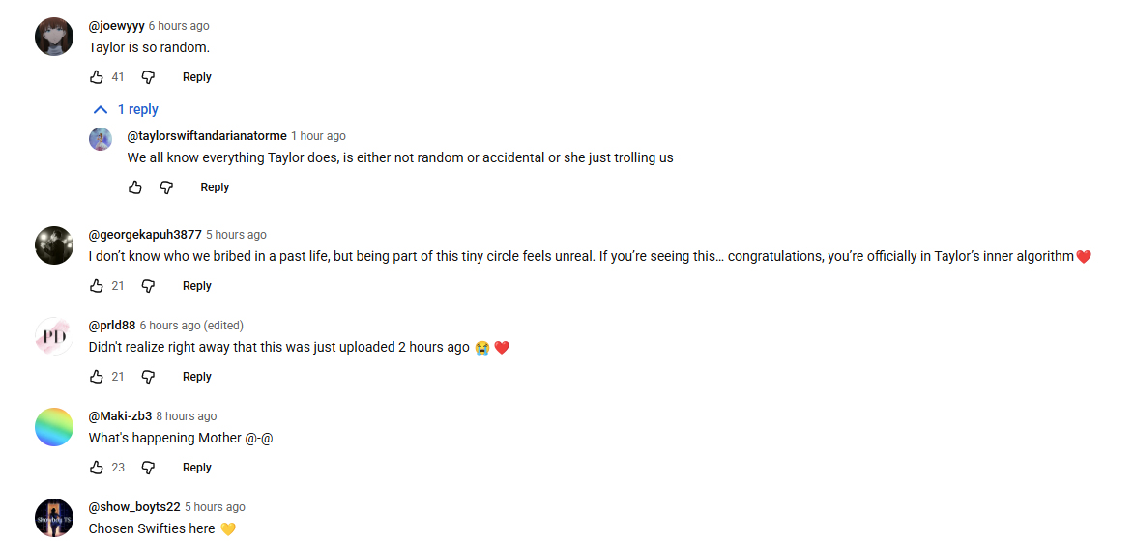Like the comment by @prld88
Image resolution: width=1134 pixels, height=542 pixels.
coord(96,377)
